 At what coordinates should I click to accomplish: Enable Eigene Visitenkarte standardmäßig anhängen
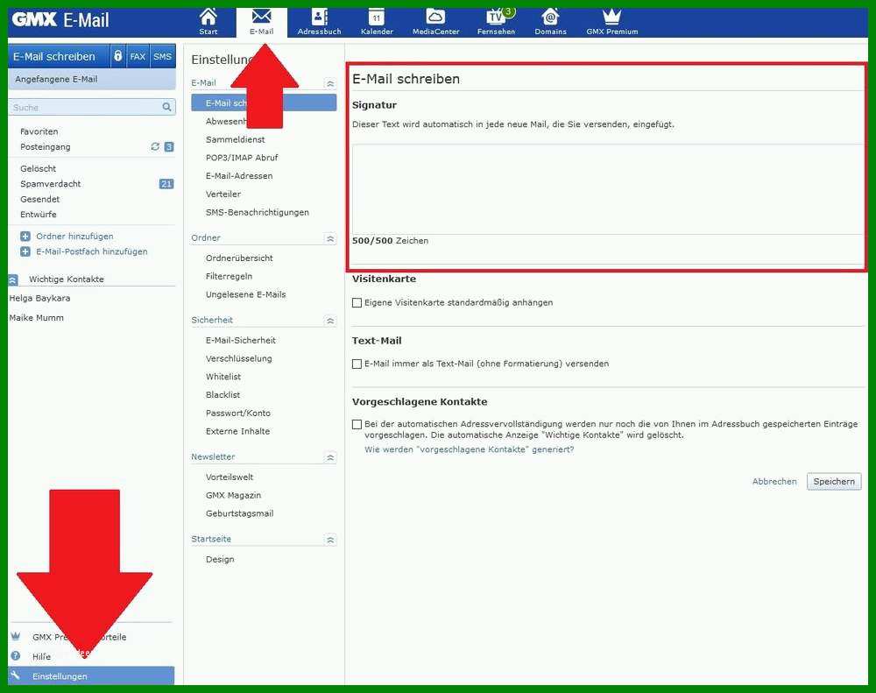pyautogui.click(x=357, y=302)
